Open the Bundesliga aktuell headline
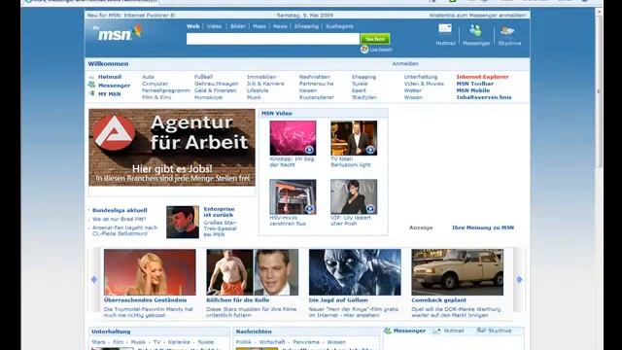The height and width of the screenshot is (350, 622). (x=120, y=210)
